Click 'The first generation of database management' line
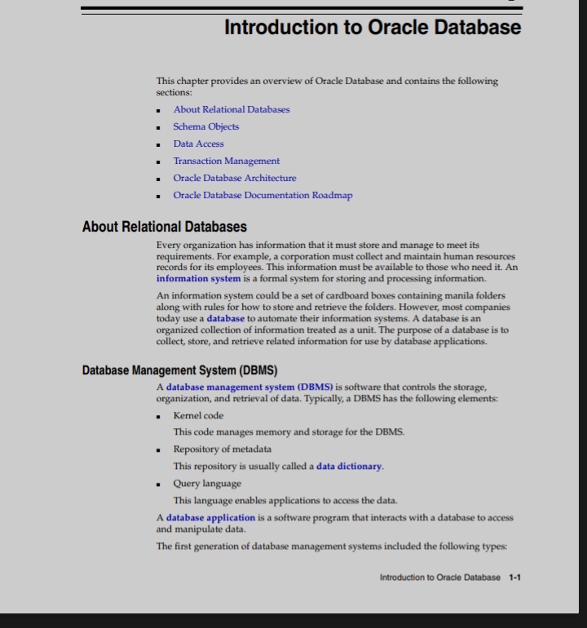Screen dimensions: 587x628 pyautogui.click(x=332, y=546)
